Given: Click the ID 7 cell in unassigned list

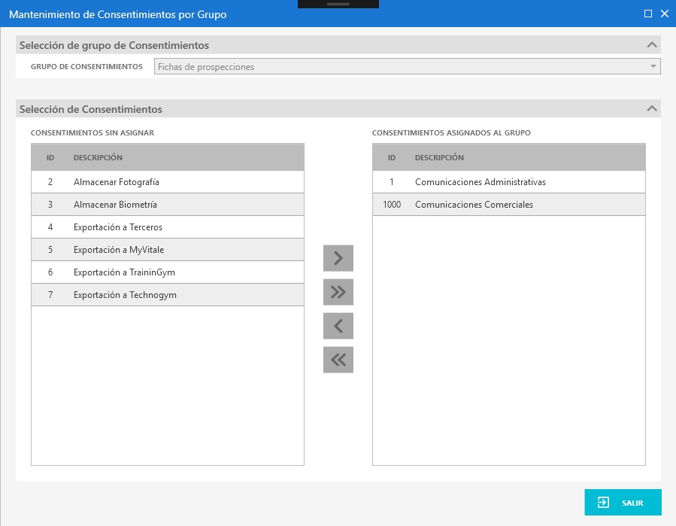Looking at the screenshot, I should pos(50,295).
